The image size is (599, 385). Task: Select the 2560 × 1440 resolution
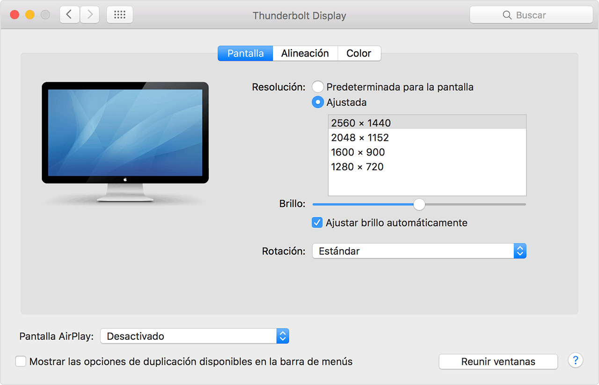click(x=427, y=123)
